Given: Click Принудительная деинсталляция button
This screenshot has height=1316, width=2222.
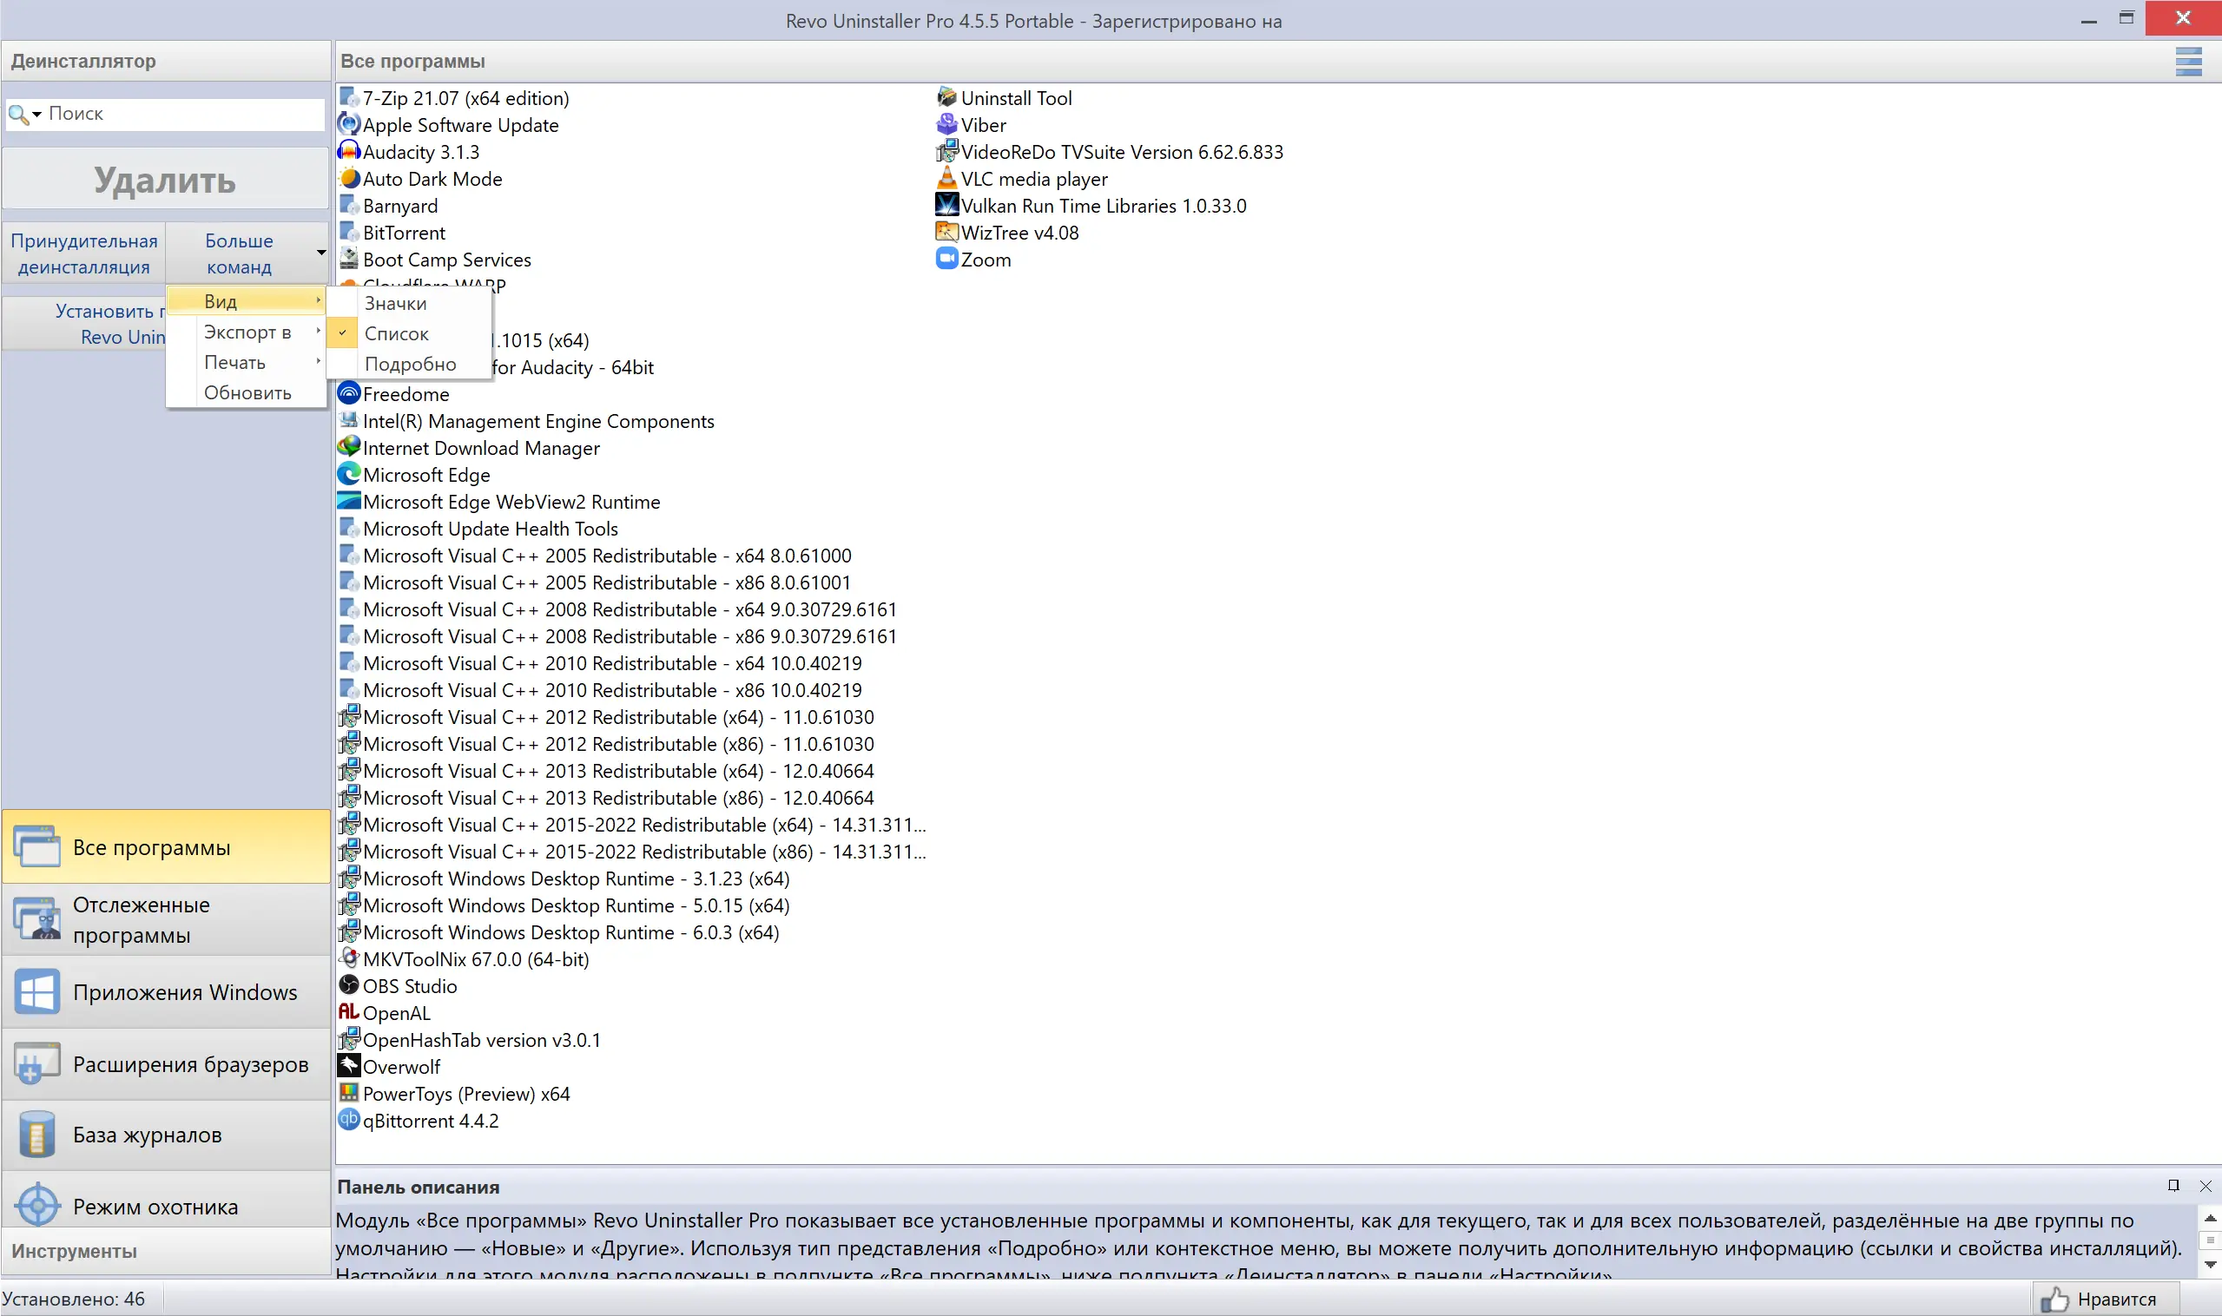Looking at the screenshot, I should pyautogui.click(x=84, y=253).
